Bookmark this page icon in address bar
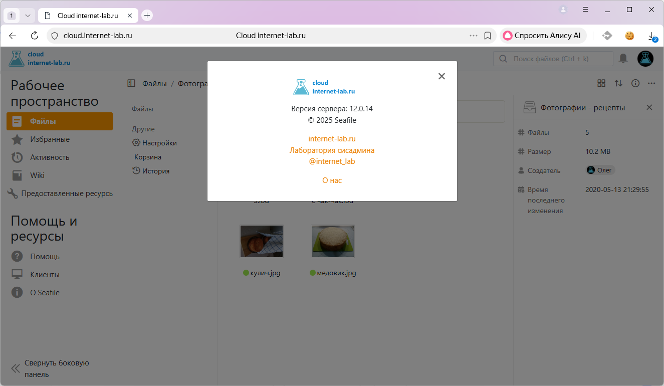The width and height of the screenshot is (664, 386). point(487,36)
